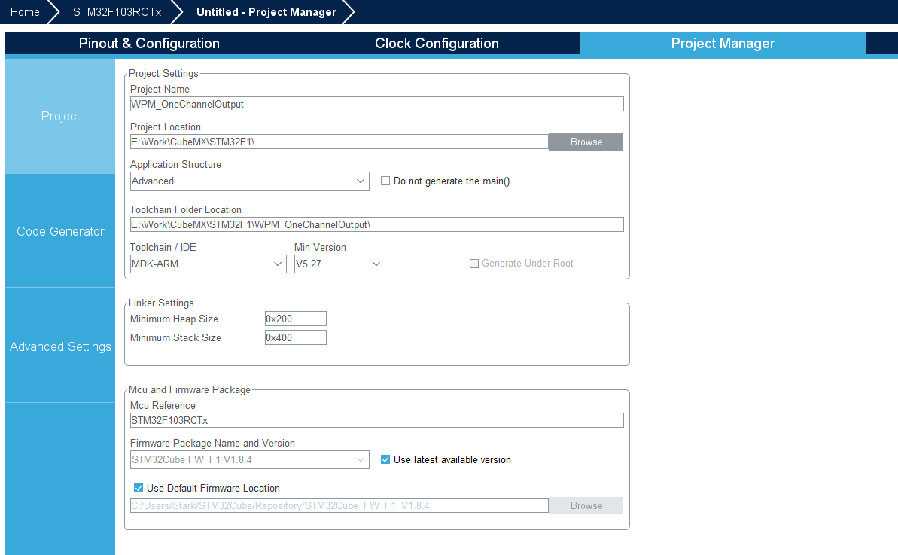The width and height of the screenshot is (898, 555).
Task: Select Untitled - Project Manager breadcrumb
Action: [x=266, y=12]
